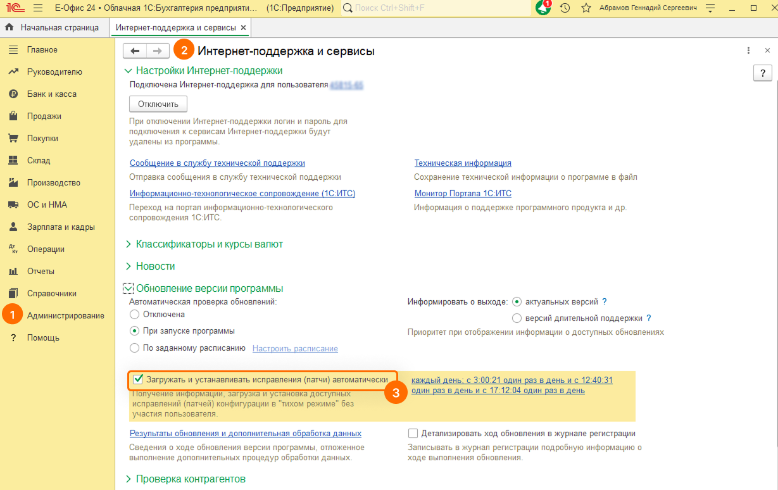Screen dimensions: 778x490
Task: Open Техническая информация link
Action: click(463, 163)
